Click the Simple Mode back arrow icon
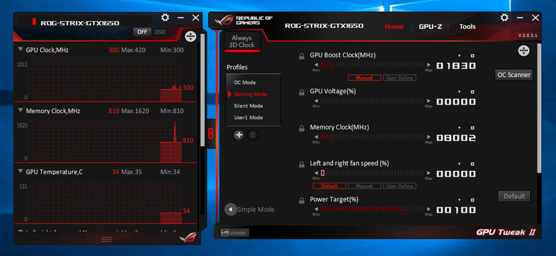This screenshot has height=256, width=556. 230,209
